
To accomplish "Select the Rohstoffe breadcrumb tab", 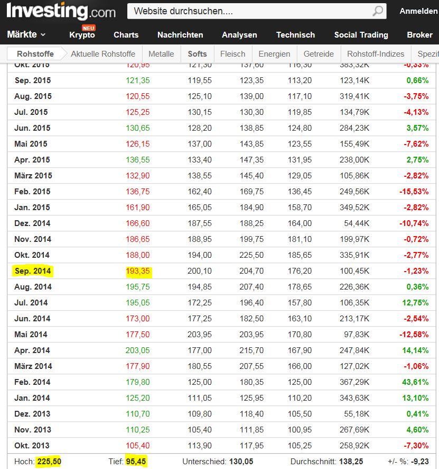I will pyautogui.click(x=35, y=53).
